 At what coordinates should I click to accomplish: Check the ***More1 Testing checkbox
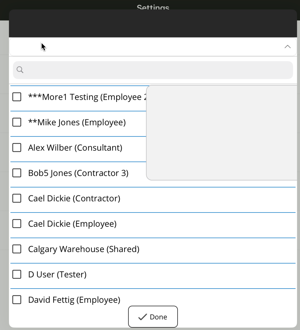pyautogui.click(x=17, y=97)
